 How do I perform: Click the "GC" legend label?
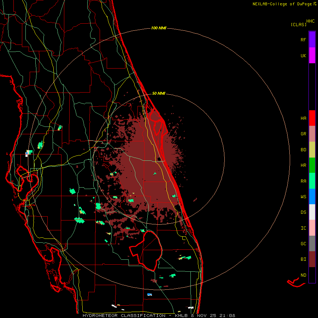coord(303,244)
